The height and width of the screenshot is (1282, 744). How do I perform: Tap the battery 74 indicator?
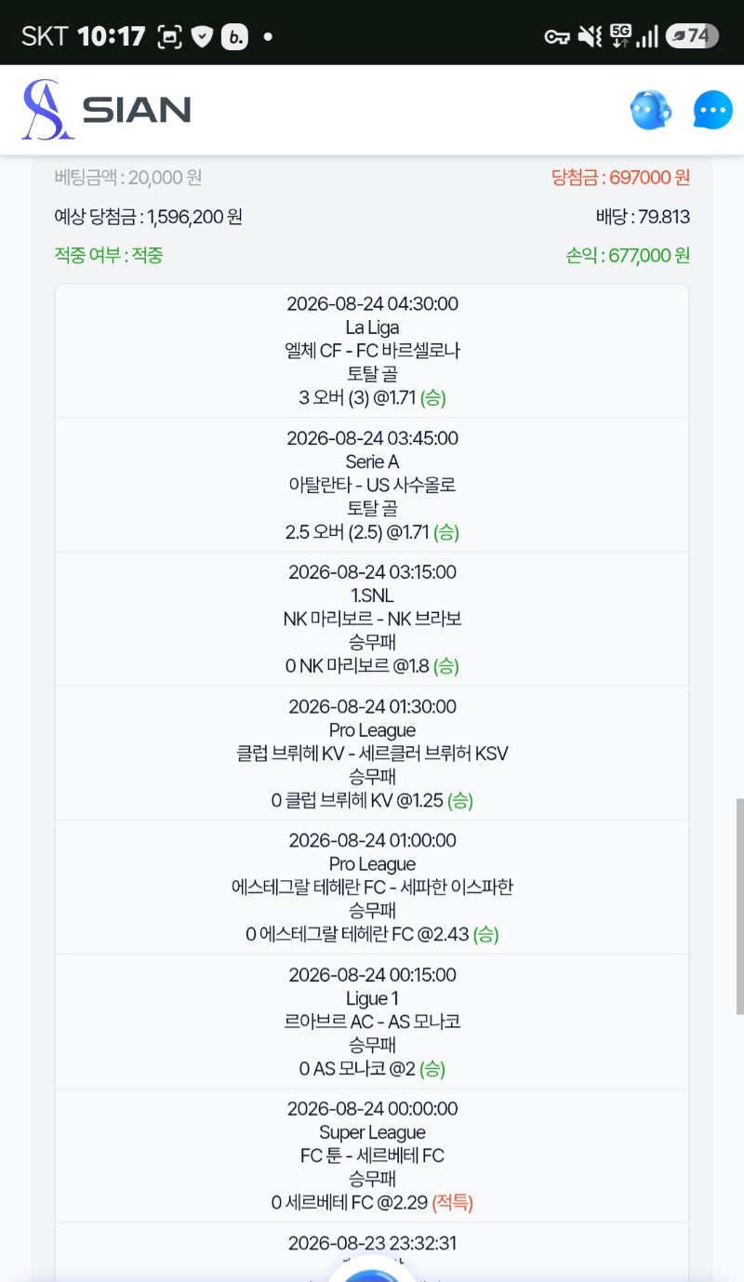coord(692,36)
